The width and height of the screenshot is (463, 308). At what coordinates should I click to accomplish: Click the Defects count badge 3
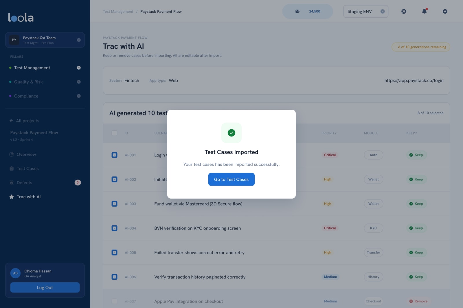[x=78, y=182]
